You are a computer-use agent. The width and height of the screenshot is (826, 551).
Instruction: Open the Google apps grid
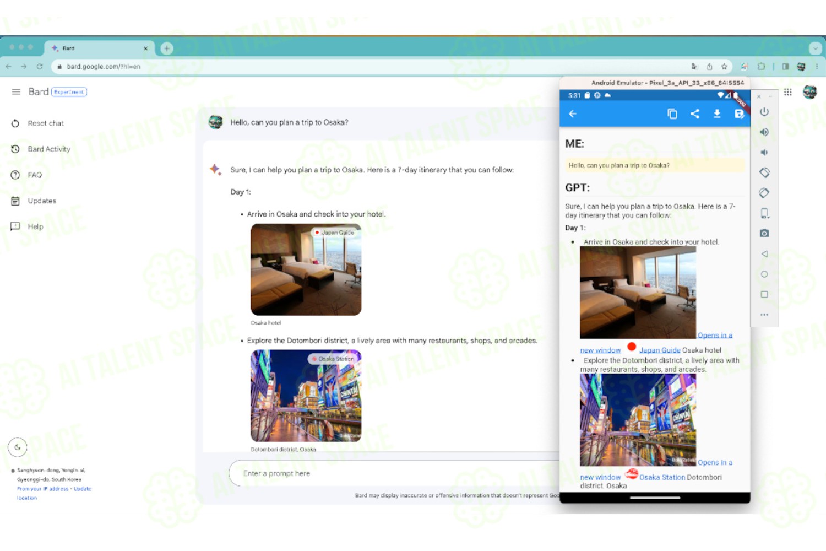[x=788, y=92]
